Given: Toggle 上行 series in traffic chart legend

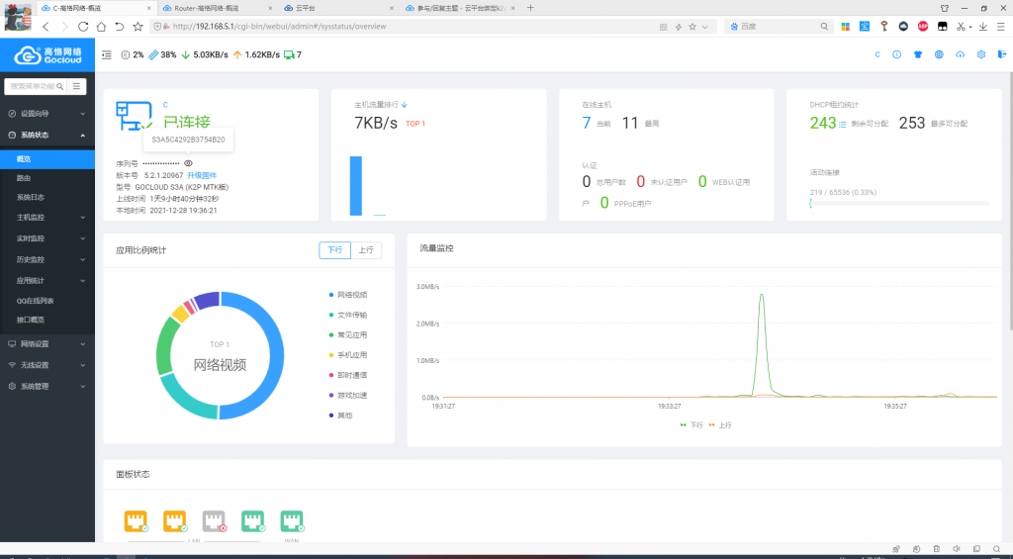Looking at the screenshot, I should tap(720, 425).
